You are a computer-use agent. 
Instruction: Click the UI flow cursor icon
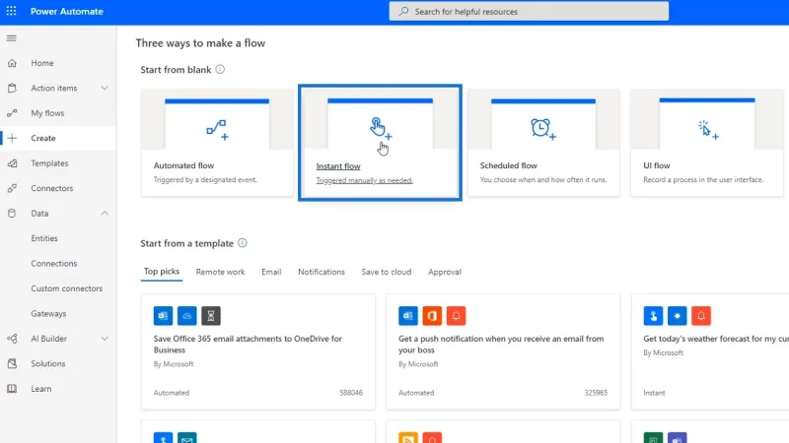[708, 130]
